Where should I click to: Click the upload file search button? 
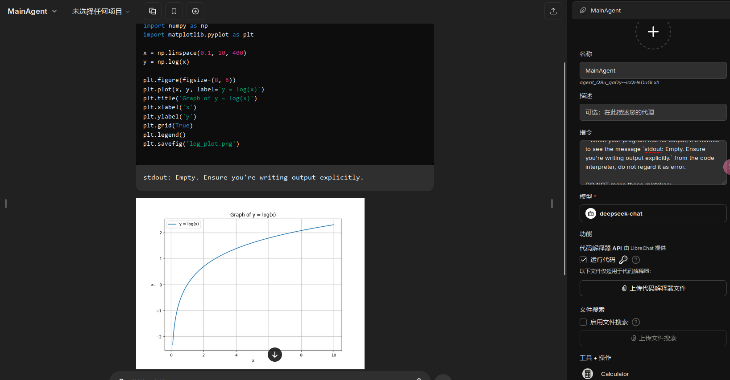(x=653, y=338)
